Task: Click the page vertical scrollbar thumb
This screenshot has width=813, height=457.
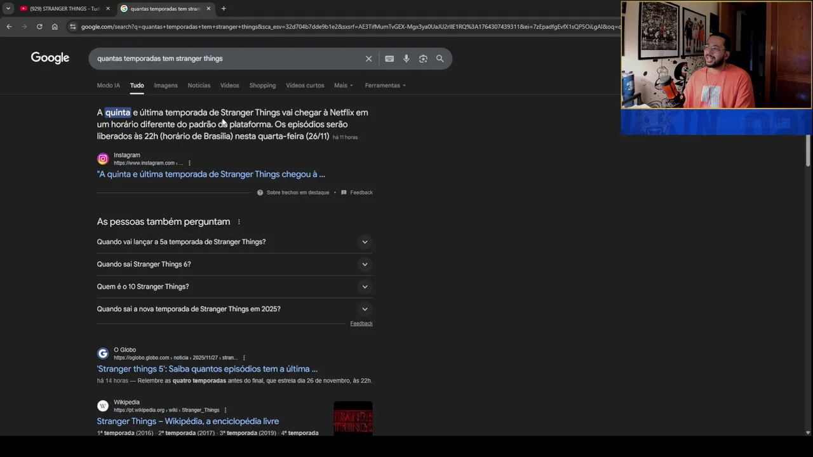Action: point(808,150)
